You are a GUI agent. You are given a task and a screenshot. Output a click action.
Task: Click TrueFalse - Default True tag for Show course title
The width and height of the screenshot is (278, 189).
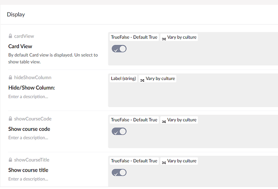pos(134,161)
